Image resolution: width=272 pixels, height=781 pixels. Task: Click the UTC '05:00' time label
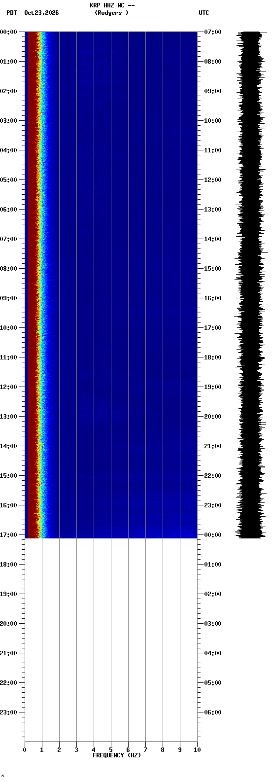point(212,683)
